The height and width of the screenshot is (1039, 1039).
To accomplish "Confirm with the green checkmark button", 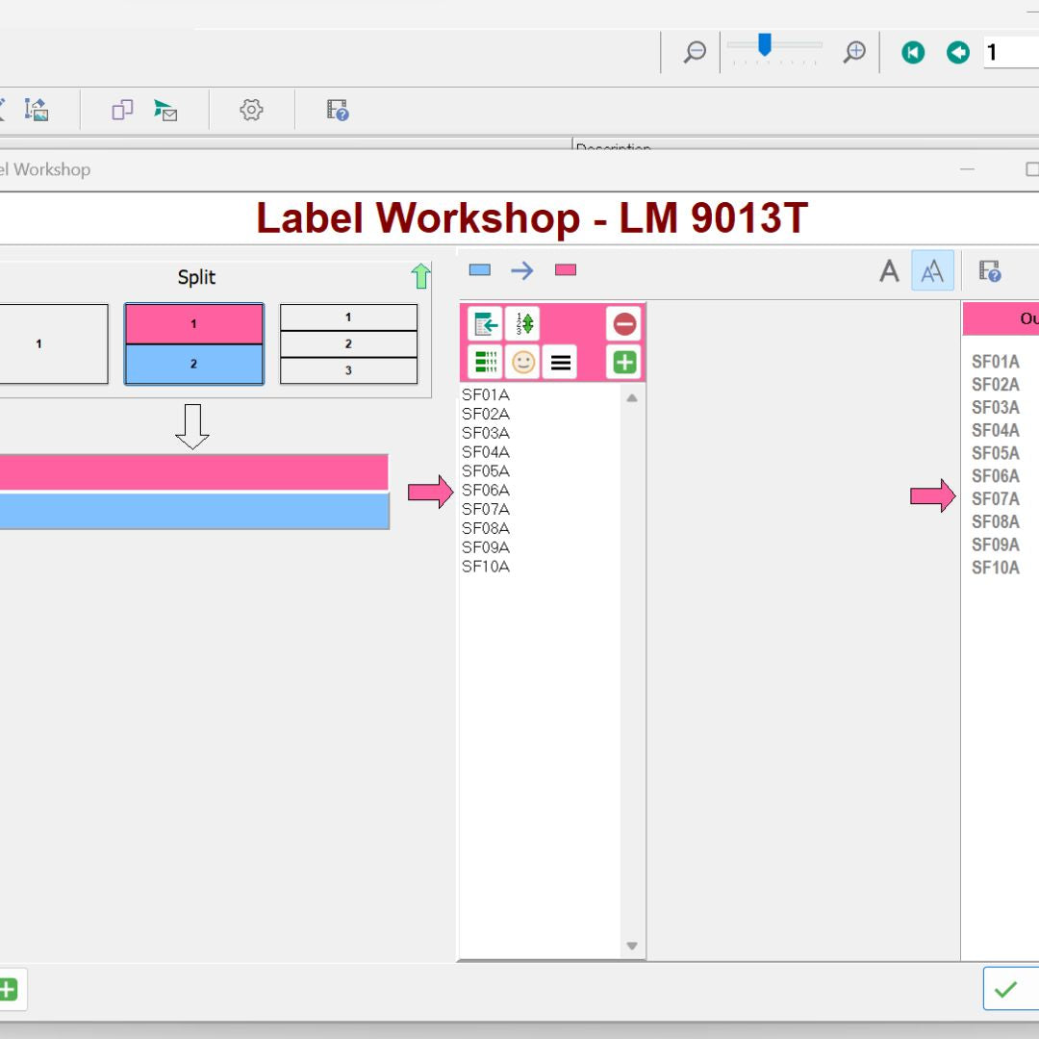I will click(x=1006, y=989).
